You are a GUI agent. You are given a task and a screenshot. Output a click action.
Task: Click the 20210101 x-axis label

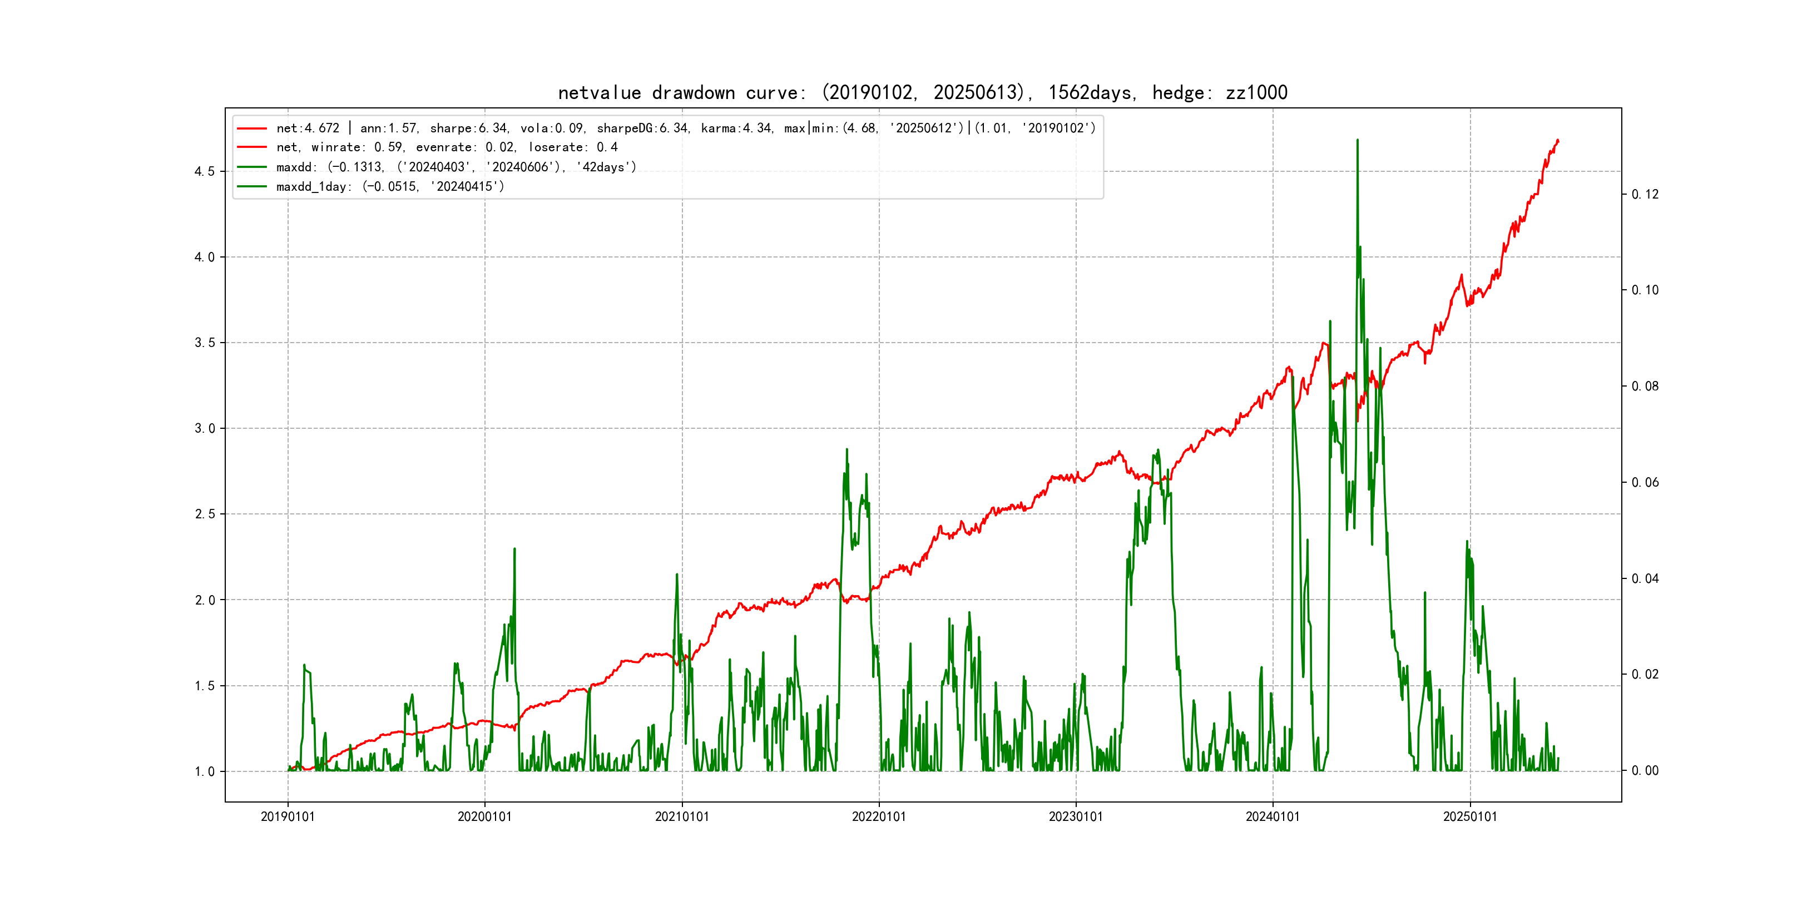pyautogui.click(x=682, y=816)
